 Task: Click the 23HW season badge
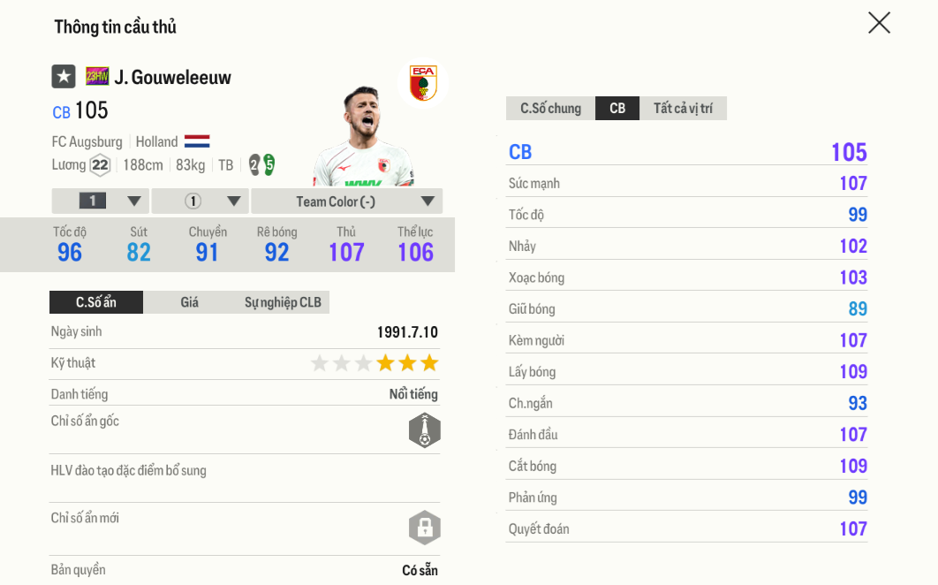97,77
